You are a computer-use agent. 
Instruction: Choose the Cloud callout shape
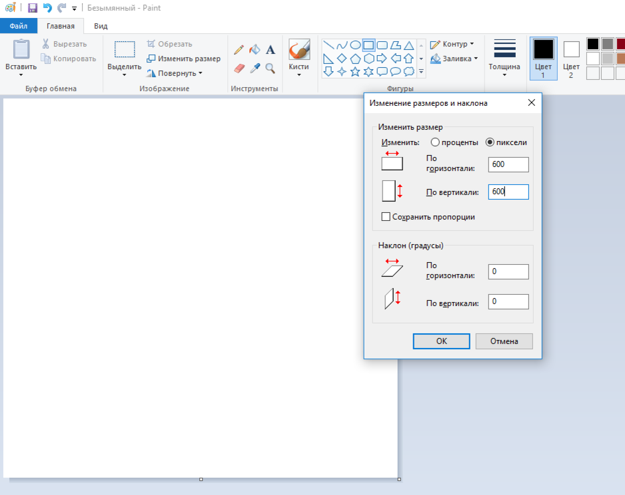(x=409, y=72)
